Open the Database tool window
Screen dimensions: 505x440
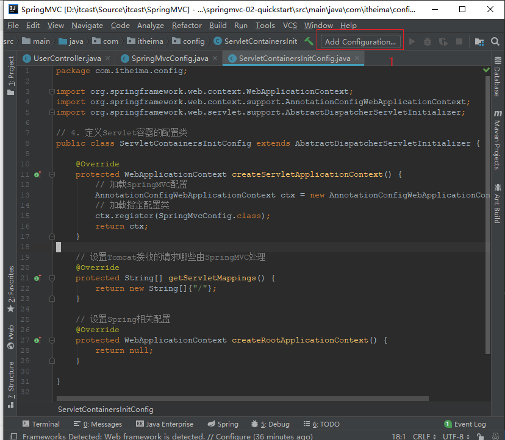coord(498,79)
